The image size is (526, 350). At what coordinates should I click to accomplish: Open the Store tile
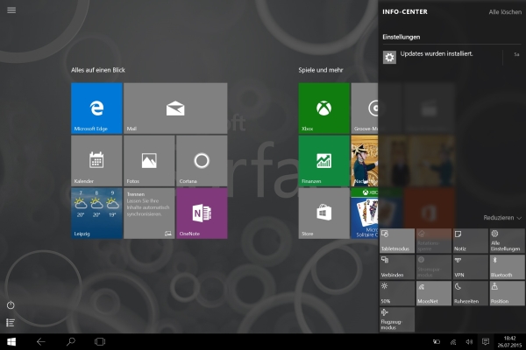pyautogui.click(x=324, y=213)
